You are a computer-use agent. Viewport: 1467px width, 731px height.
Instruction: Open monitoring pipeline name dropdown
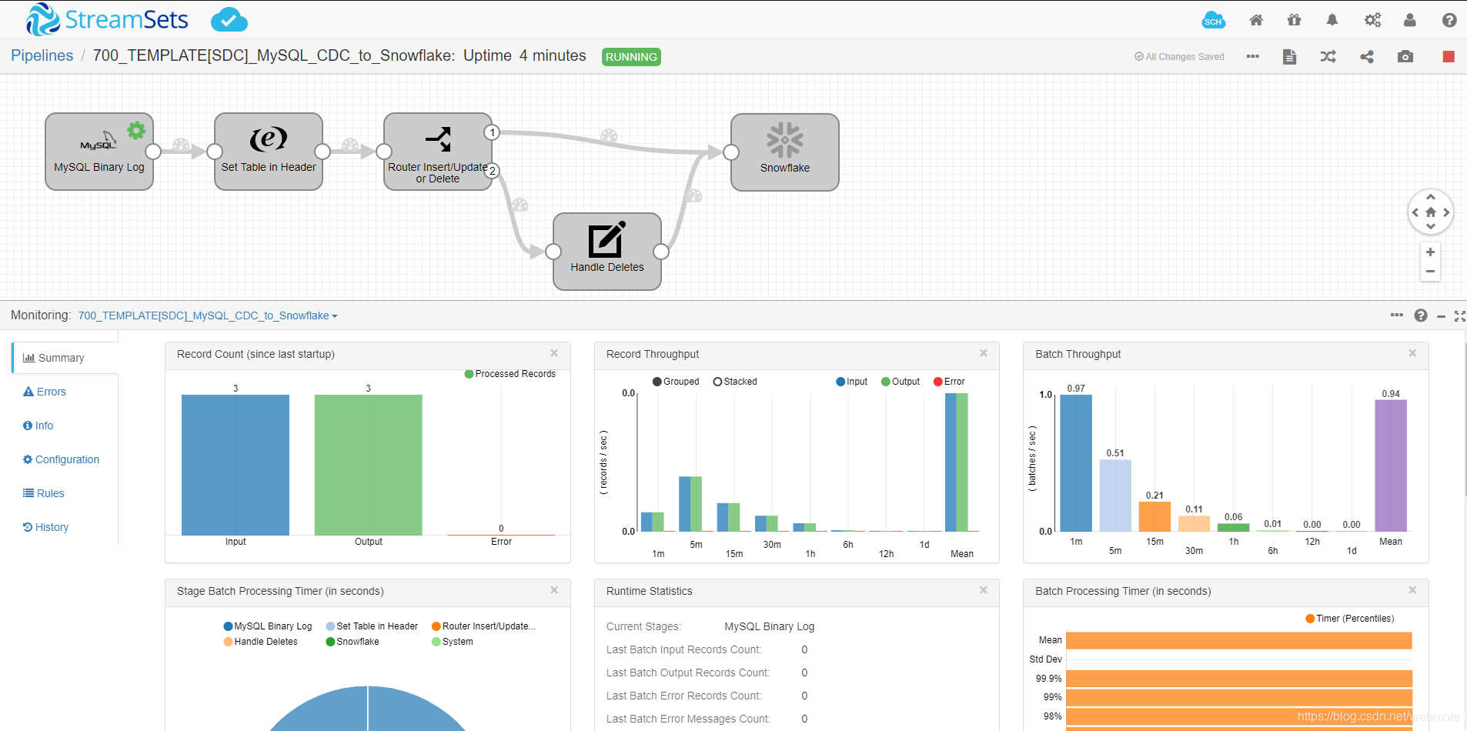coord(208,315)
